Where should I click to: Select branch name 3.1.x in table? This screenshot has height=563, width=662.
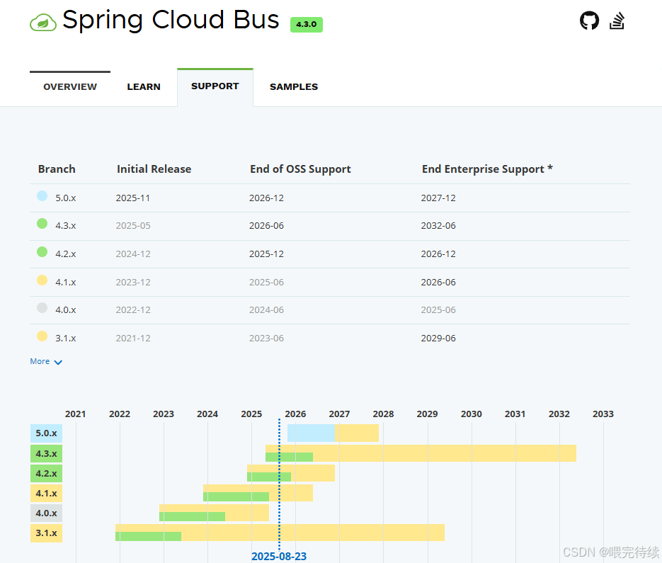coord(65,339)
